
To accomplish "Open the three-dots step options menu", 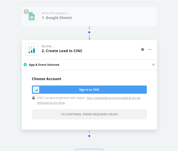I will click(150, 50).
